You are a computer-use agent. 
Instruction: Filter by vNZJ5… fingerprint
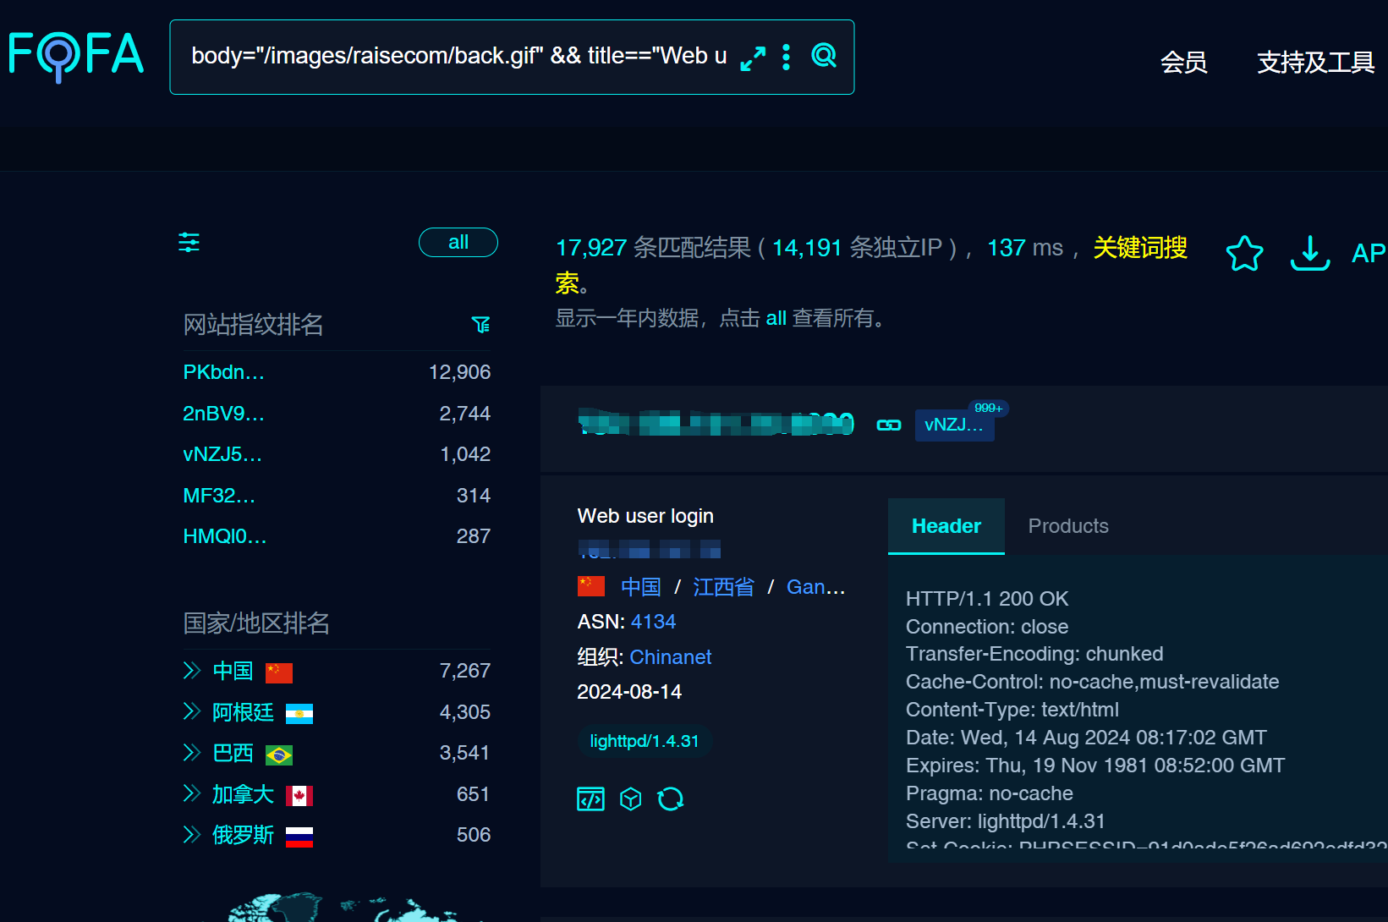pos(222,454)
